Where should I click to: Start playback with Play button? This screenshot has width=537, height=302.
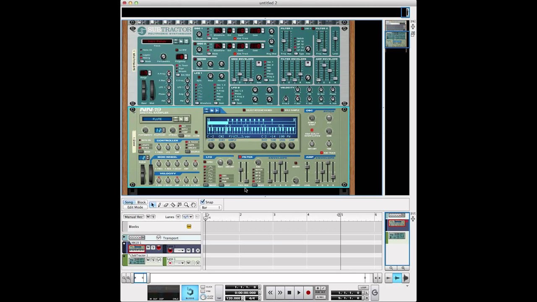(x=299, y=292)
